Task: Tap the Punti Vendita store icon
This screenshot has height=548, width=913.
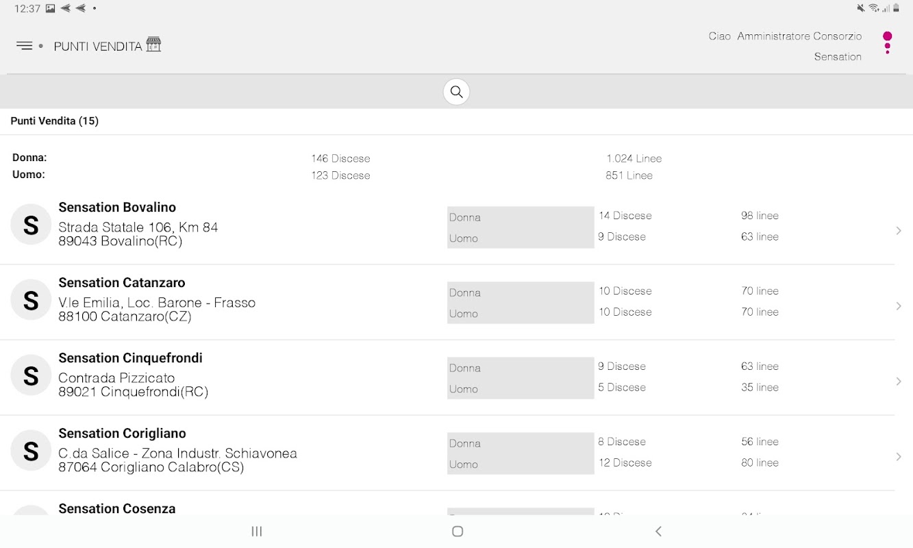Action: click(153, 45)
